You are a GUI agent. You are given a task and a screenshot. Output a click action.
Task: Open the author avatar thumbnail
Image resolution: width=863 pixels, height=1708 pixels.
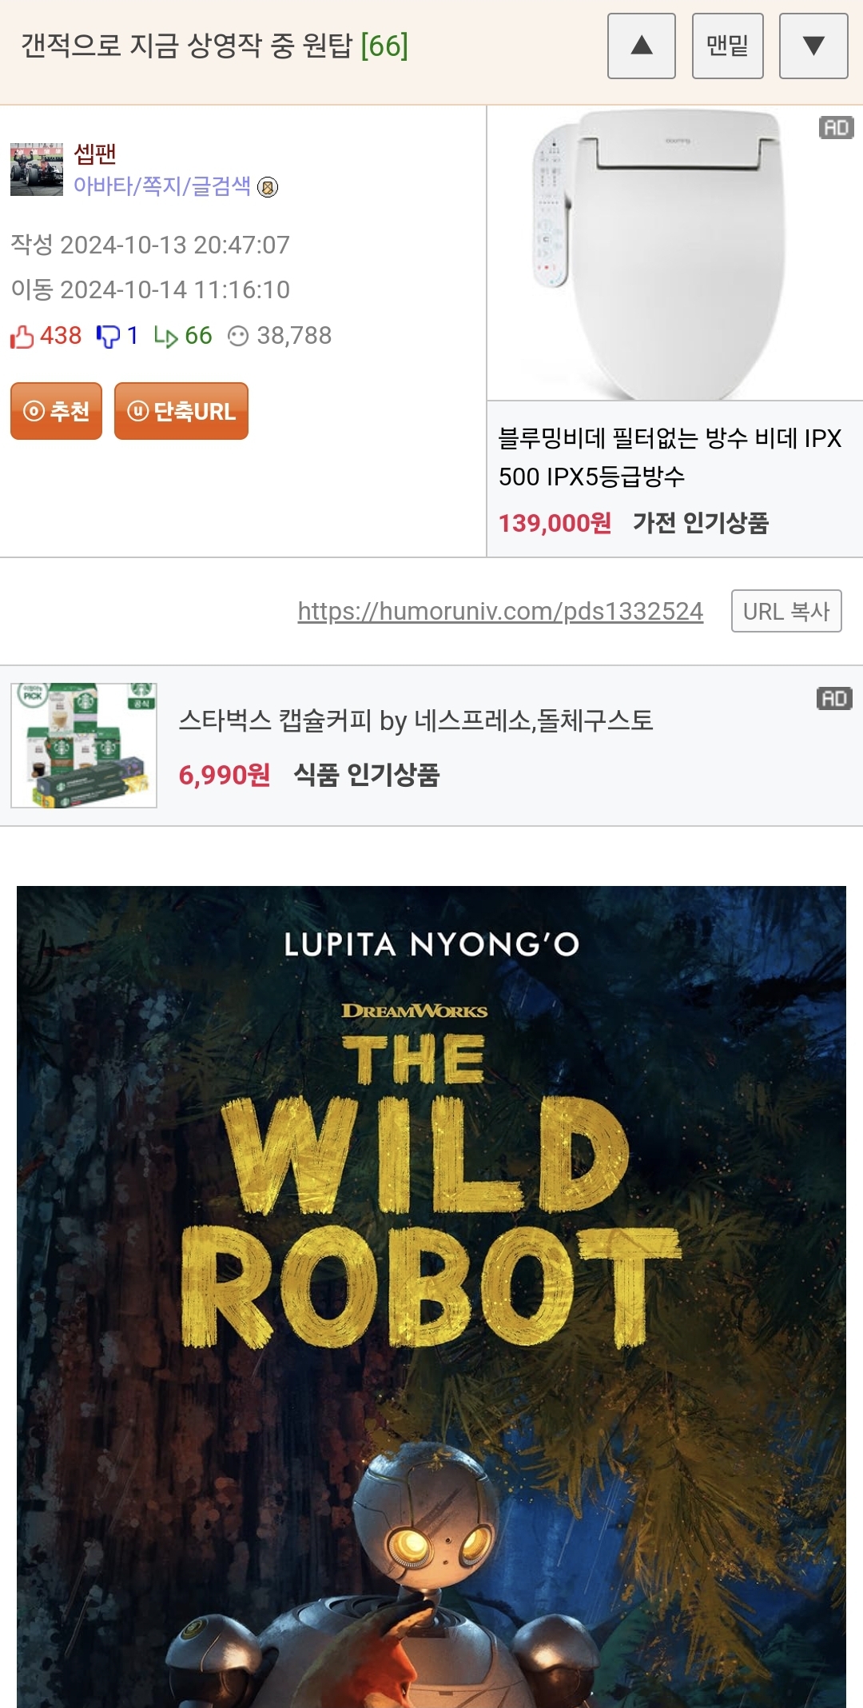37,170
